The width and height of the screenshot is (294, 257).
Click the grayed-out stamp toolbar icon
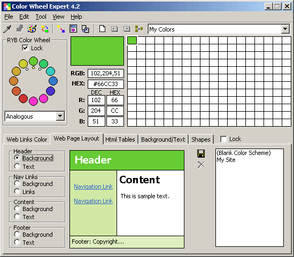tap(20, 29)
